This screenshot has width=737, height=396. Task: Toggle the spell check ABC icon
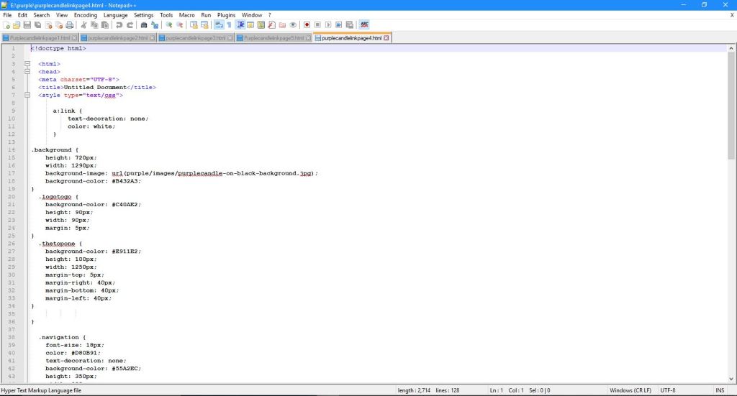tap(364, 25)
